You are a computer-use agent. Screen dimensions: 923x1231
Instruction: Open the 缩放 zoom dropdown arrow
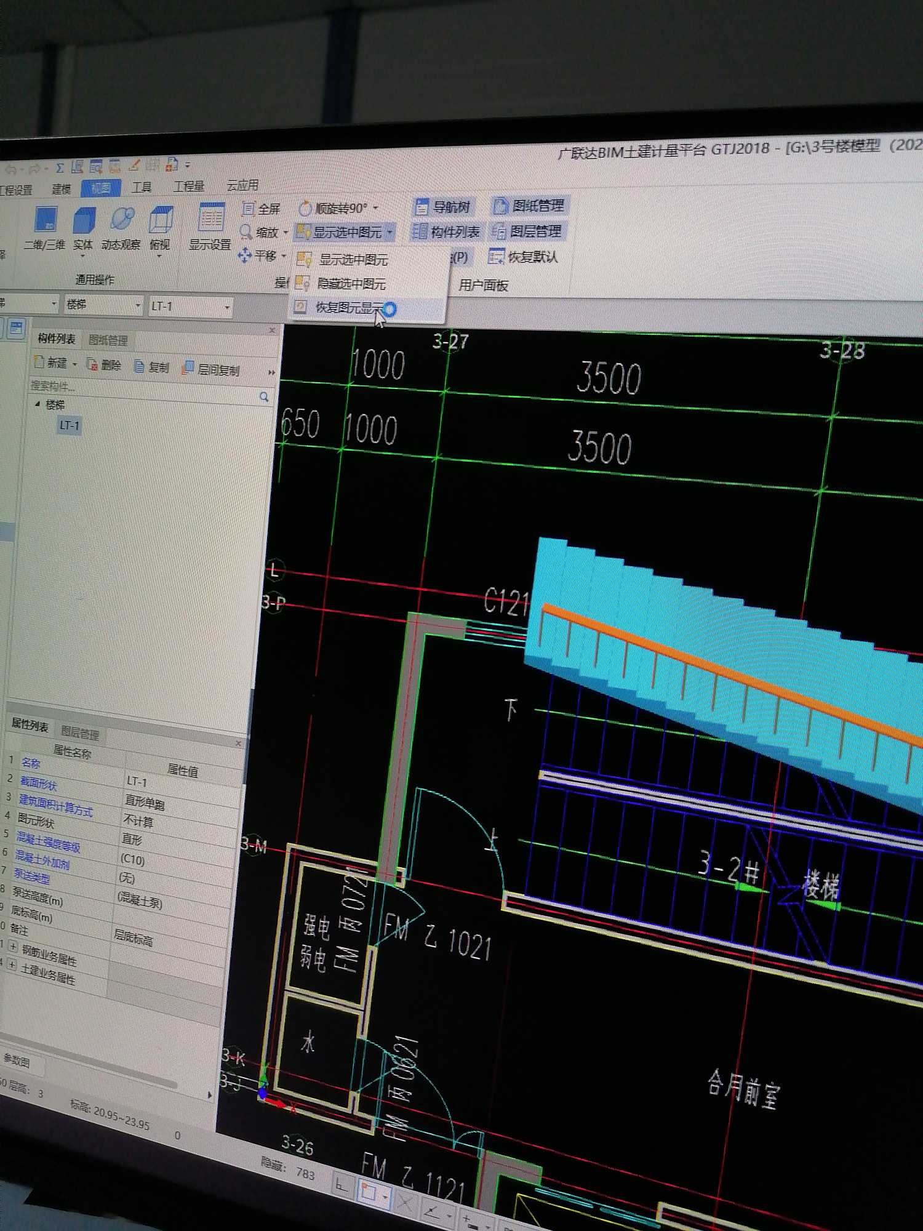pos(286,233)
